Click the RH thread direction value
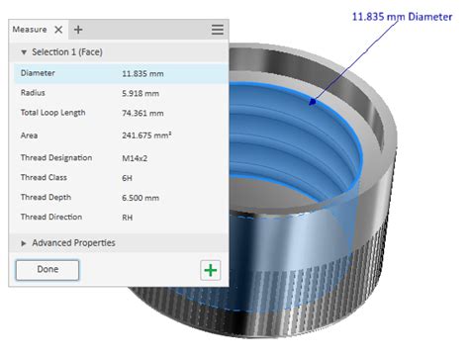 click(128, 218)
